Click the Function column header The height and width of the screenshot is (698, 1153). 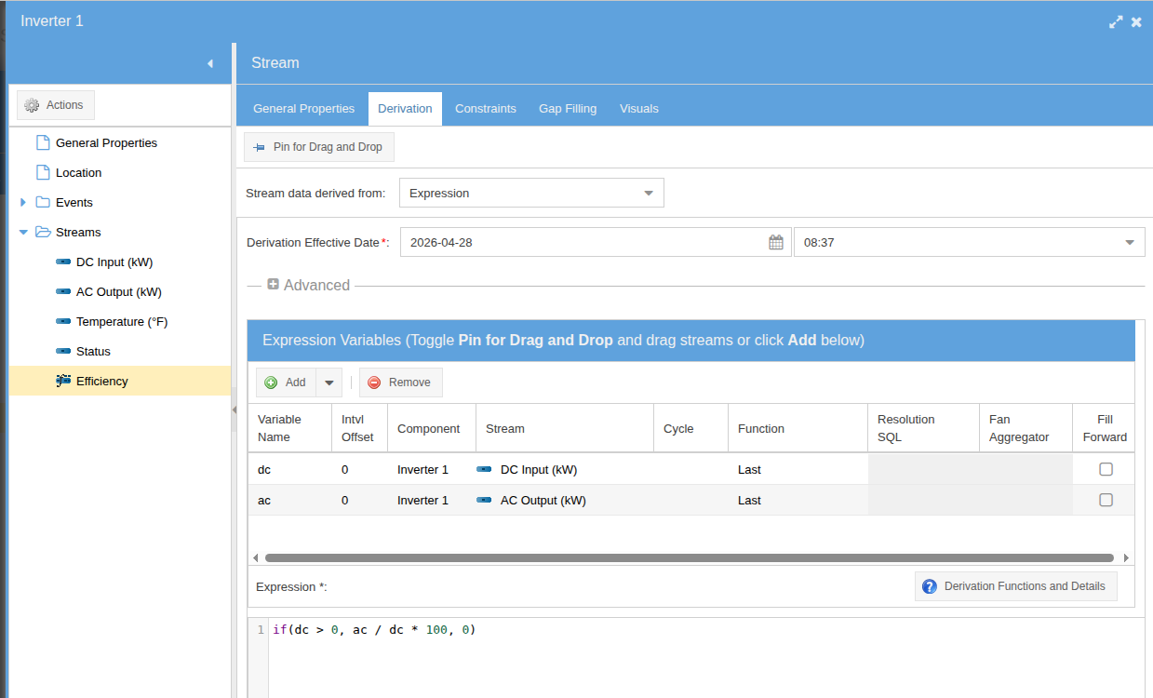pos(798,429)
